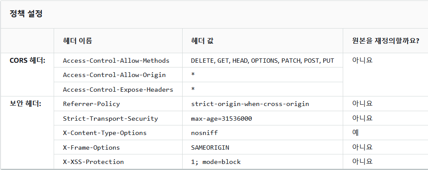Select the 헤더 값 column header
Screen dimensions: 428x170
202,41
